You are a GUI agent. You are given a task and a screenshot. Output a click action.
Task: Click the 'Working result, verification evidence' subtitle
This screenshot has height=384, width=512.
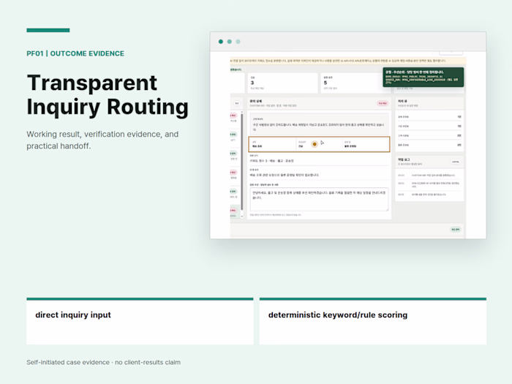102,140
